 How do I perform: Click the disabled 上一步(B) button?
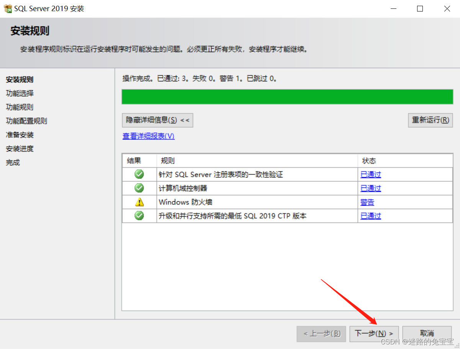coord(321,334)
